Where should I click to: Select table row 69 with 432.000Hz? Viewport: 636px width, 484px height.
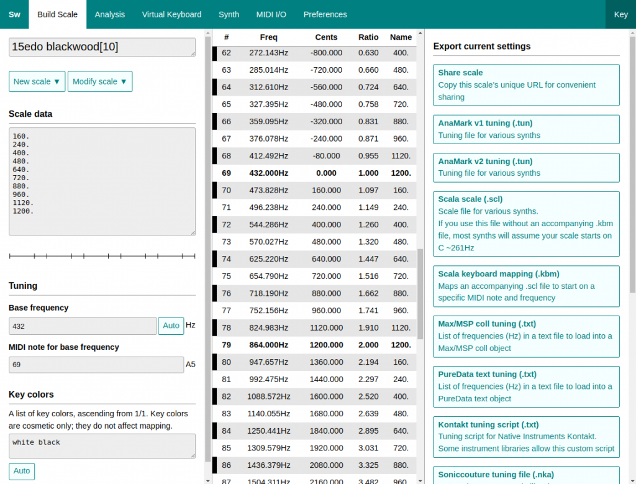(314, 173)
